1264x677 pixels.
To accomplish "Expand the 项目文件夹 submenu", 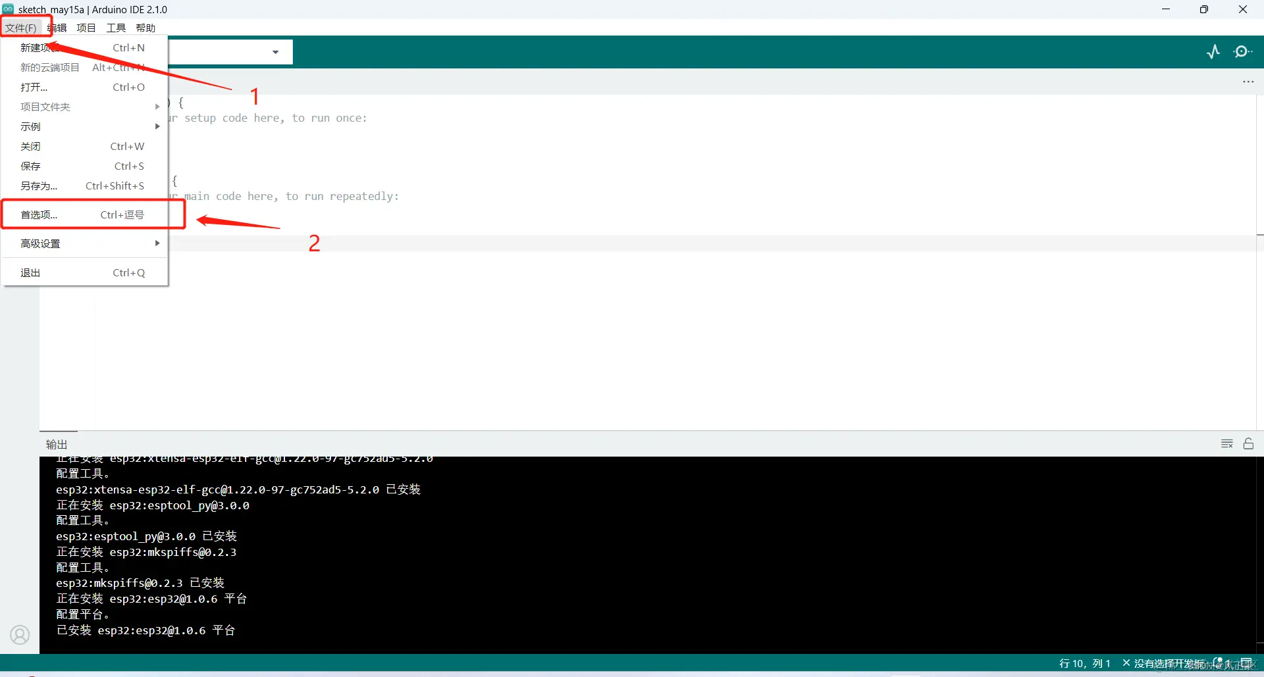I will [84, 107].
